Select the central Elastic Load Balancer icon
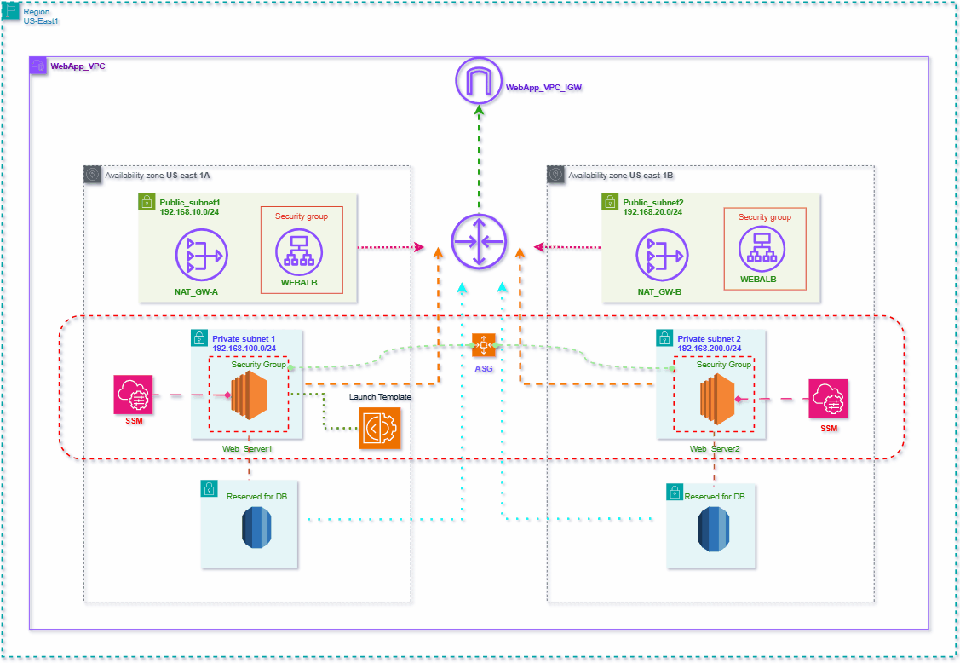960x663 pixels. point(478,241)
